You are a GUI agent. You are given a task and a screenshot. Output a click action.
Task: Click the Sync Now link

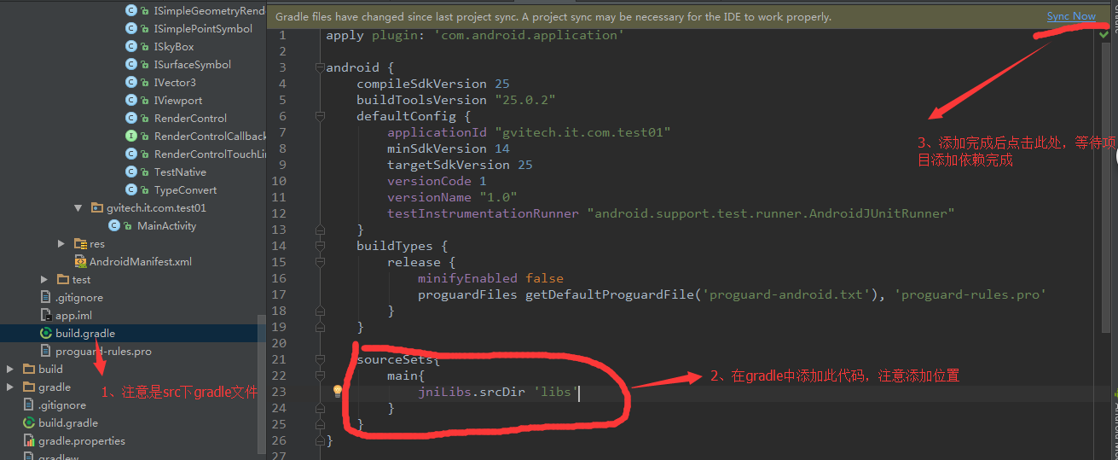[x=1071, y=16]
